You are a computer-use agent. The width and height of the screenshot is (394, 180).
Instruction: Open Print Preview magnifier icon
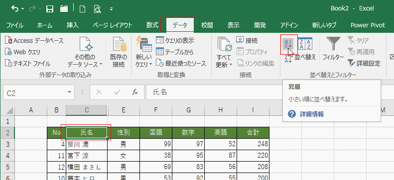pyautogui.click(x=97, y=9)
